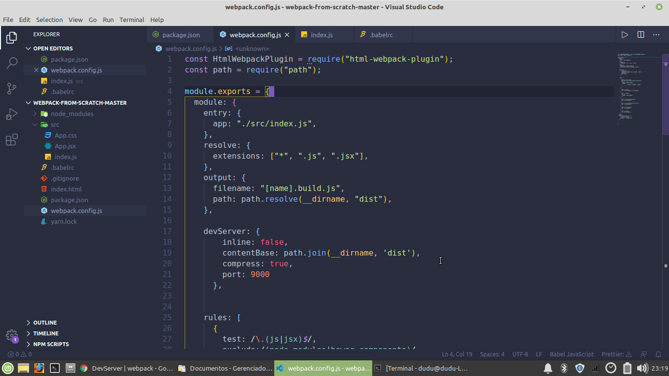Open the Extensions view
669x376 pixels.
pos(11,140)
